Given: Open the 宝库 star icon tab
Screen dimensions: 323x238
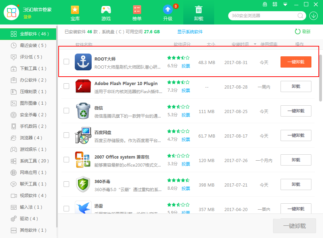Looking at the screenshot, I should pyautogui.click(x=75, y=13).
